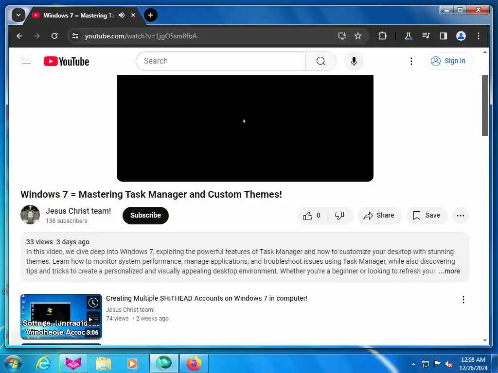Go back to previous page
This screenshot has width=498, height=373.
(x=19, y=36)
